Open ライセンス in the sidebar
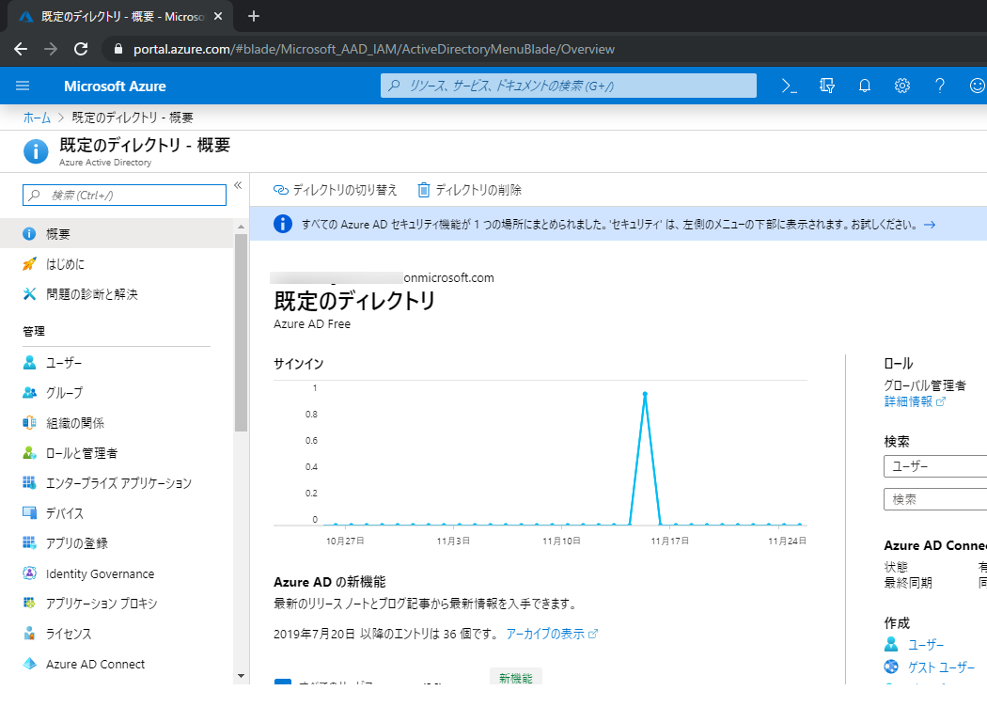Screen dimensions: 987x722 point(117,634)
